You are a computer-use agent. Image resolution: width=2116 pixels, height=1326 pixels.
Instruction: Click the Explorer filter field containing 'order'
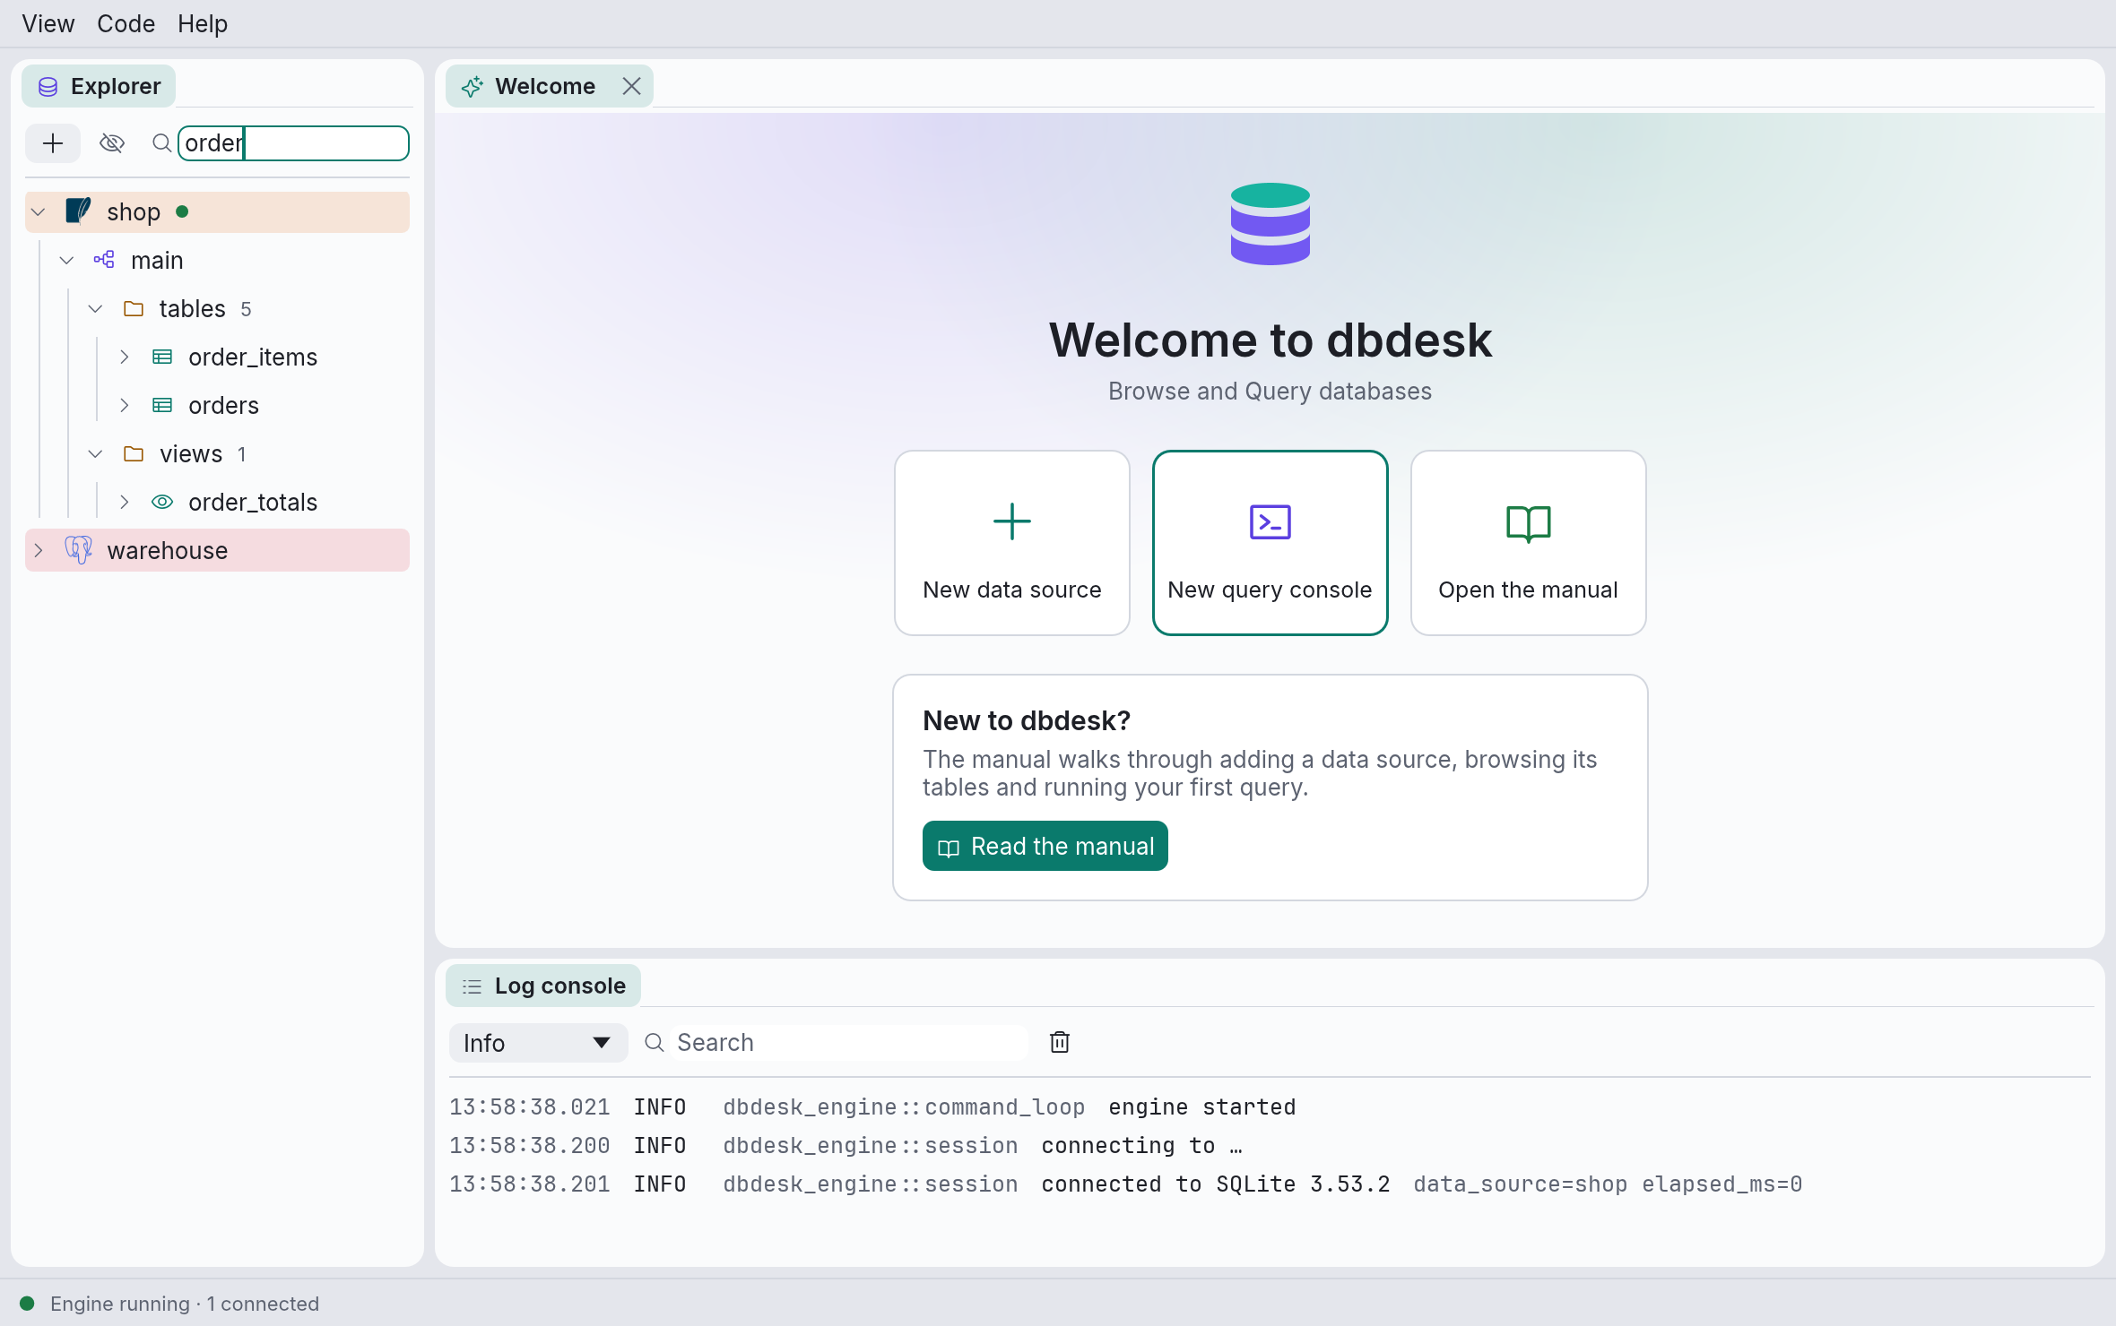294,143
